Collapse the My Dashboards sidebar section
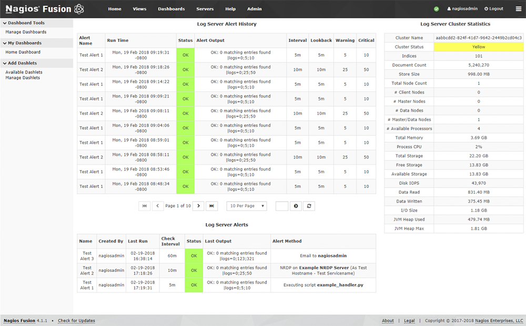The width and height of the screenshot is (526, 326). click(x=5, y=43)
